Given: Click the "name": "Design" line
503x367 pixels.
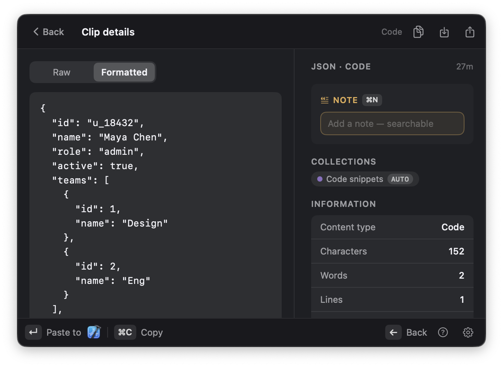Looking at the screenshot, I should coord(122,224).
